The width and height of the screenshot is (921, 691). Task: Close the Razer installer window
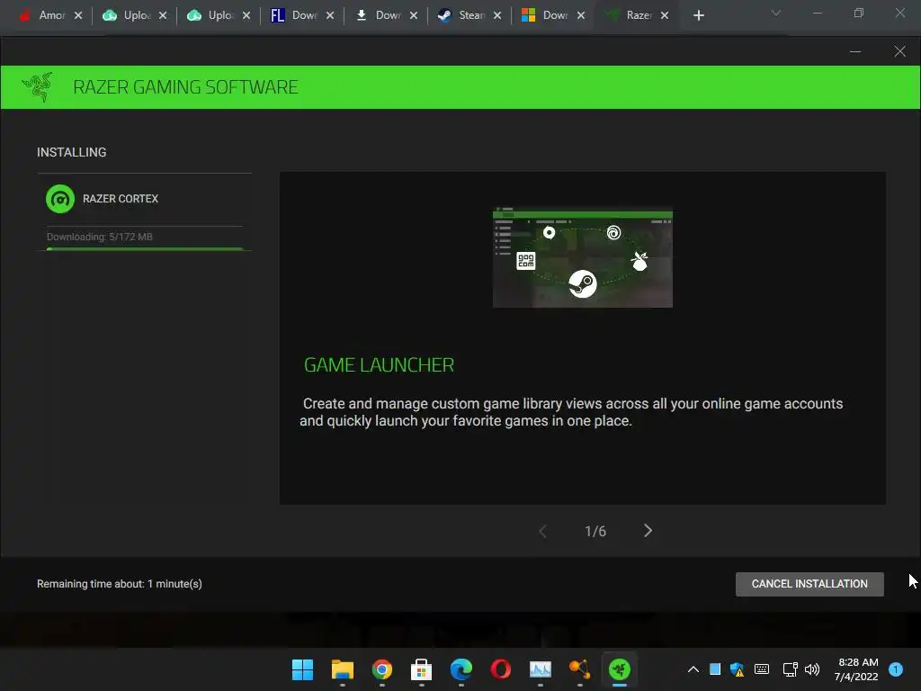coord(899,51)
